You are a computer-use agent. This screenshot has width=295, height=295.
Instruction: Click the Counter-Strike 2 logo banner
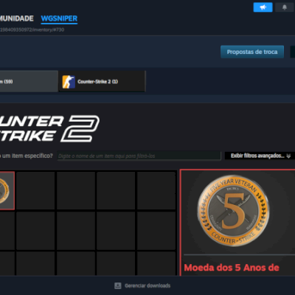click(49, 128)
